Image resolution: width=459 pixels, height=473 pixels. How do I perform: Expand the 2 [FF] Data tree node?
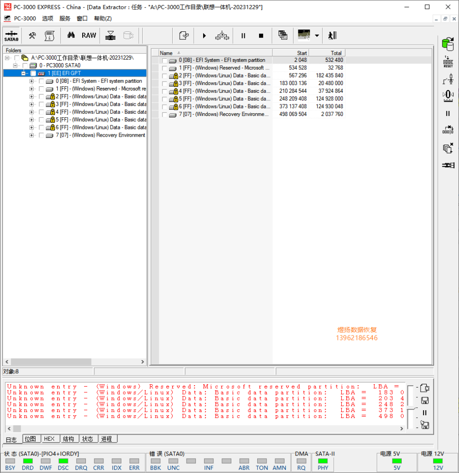(31, 97)
